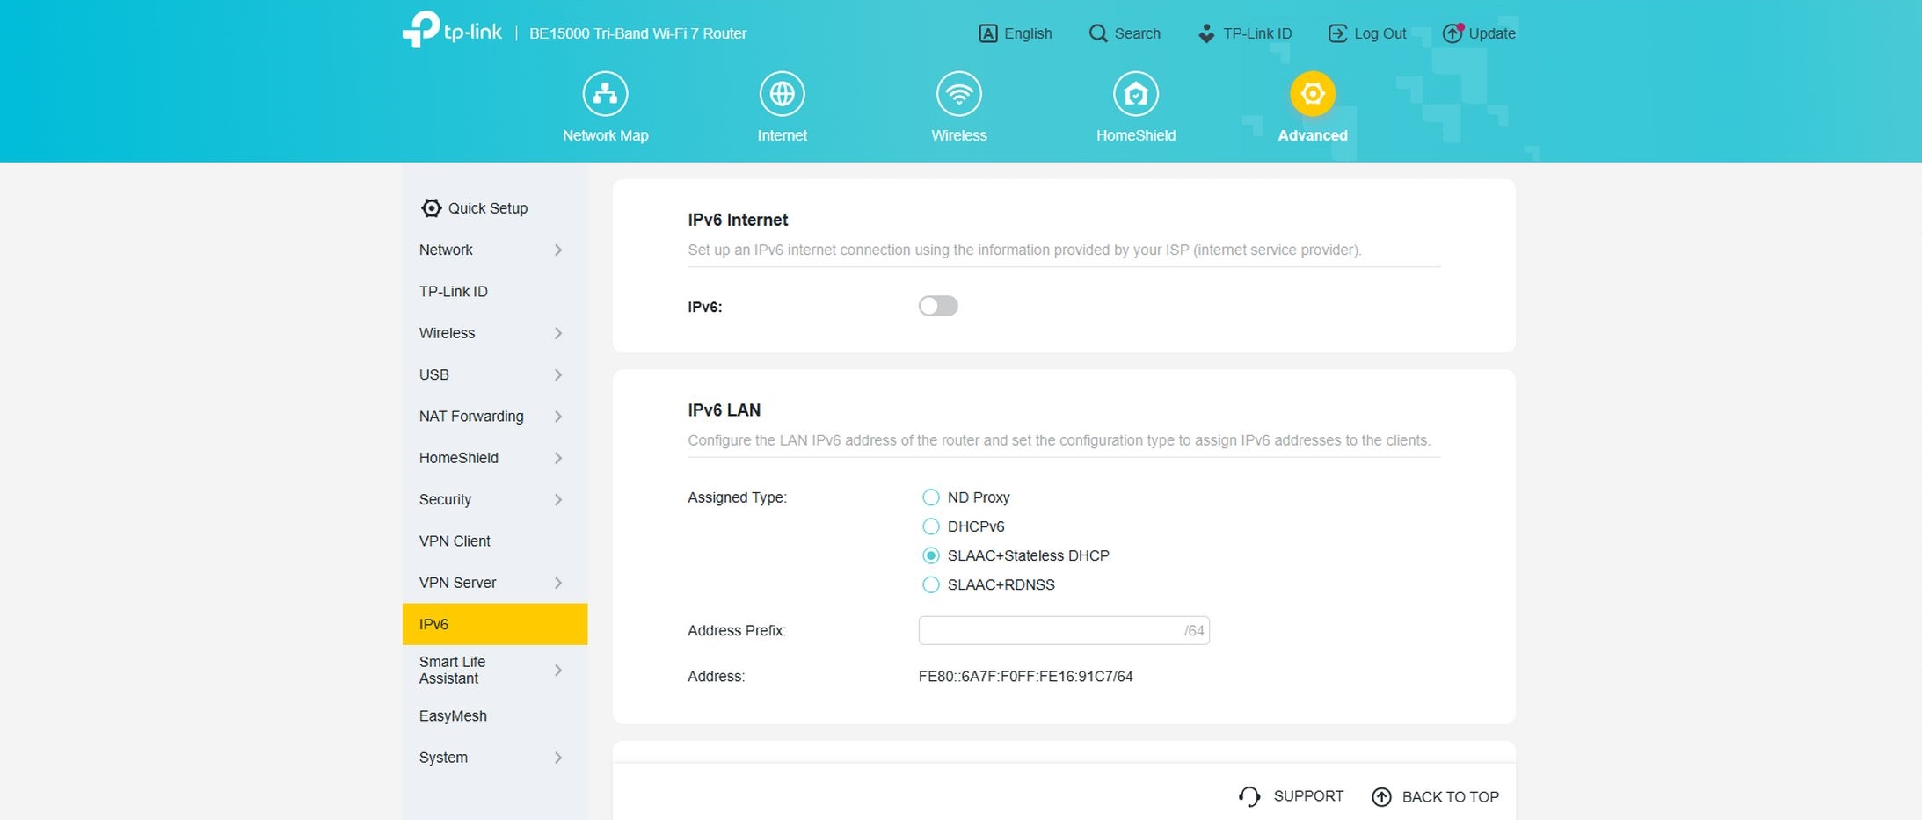Click BACK TO TOP button
The width and height of the screenshot is (1922, 820).
pyautogui.click(x=1436, y=797)
